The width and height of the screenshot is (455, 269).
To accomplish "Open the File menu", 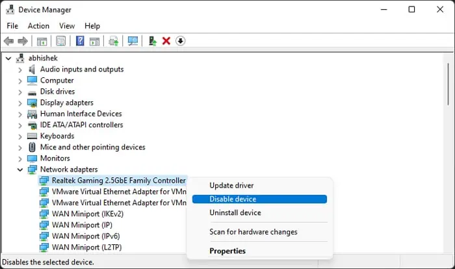I will [x=12, y=26].
